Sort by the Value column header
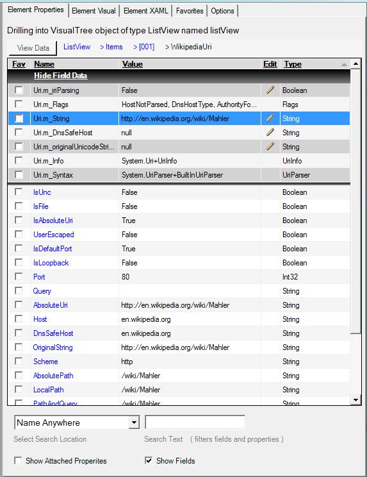 tap(132, 64)
